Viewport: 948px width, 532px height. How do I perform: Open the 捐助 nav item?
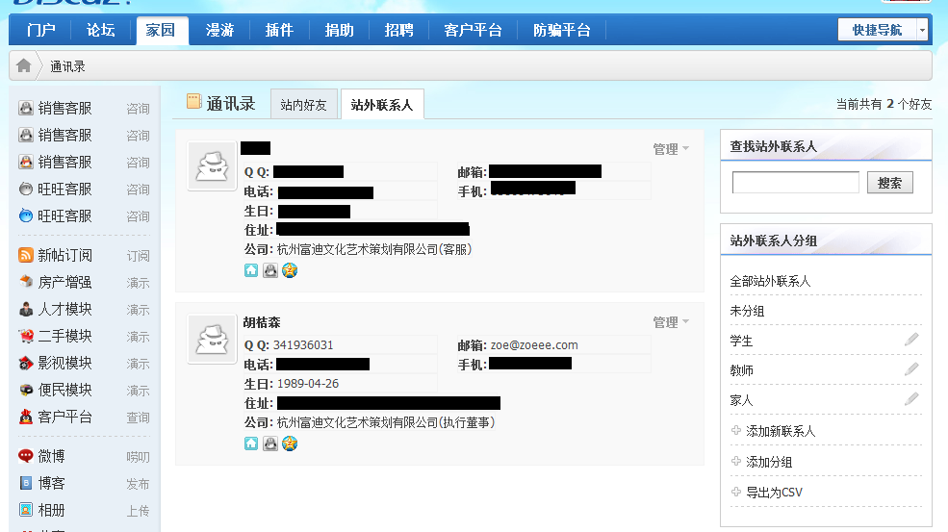pos(339,30)
